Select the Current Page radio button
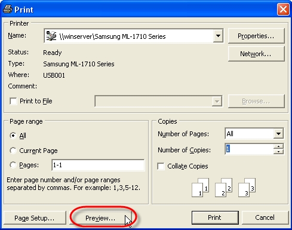The height and width of the screenshot is (230, 292). point(13,151)
